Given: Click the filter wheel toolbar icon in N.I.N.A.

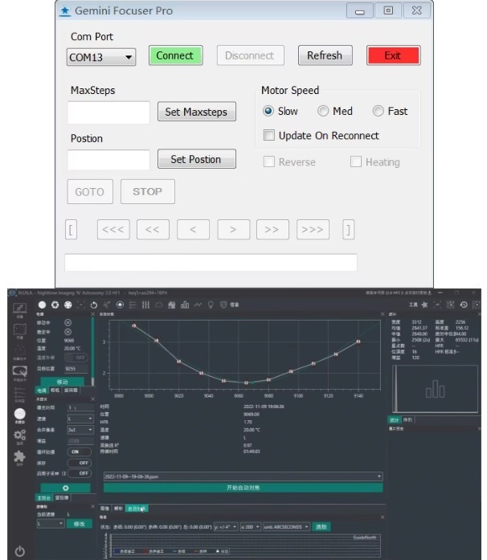Looking at the screenshot, I should coord(68,305).
